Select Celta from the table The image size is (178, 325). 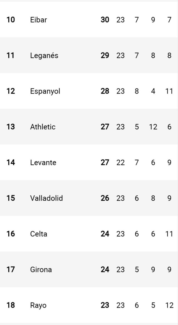[39, 234]
